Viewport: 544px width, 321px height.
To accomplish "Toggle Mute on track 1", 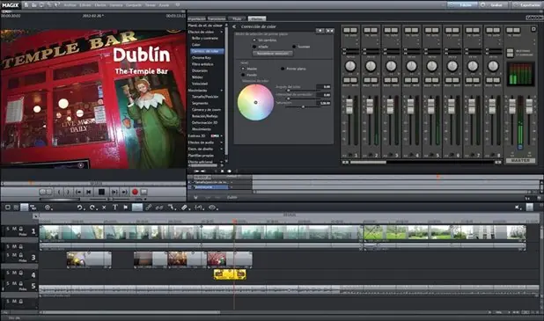I will pos(14,229).
